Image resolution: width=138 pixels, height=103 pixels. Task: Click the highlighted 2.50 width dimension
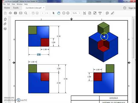[x=39, y=55]
